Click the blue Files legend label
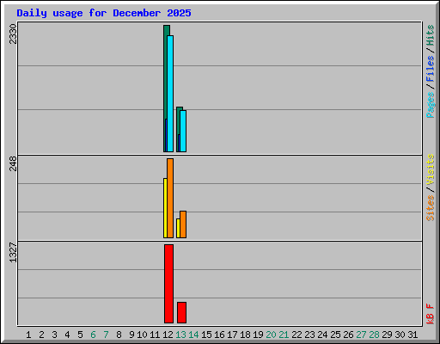The width and height of the screenshot is (440, 344). tap(430, 69)
